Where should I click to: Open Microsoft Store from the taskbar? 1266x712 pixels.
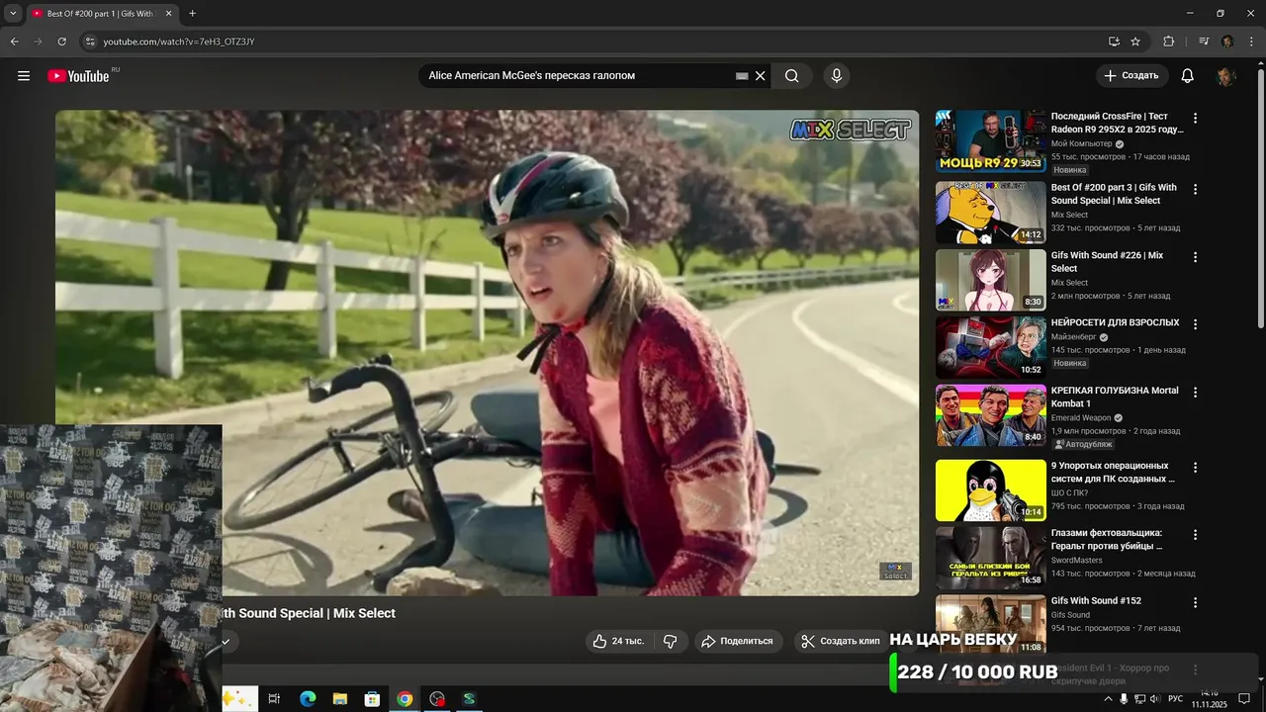(x=372, y=699)
